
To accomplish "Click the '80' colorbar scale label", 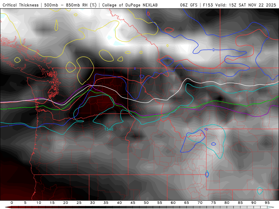I will click(227, 203).
